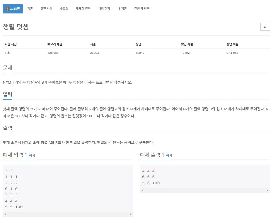Click the 행렬 덧셈 problem title
273x220 pixels.
[16, 27]
